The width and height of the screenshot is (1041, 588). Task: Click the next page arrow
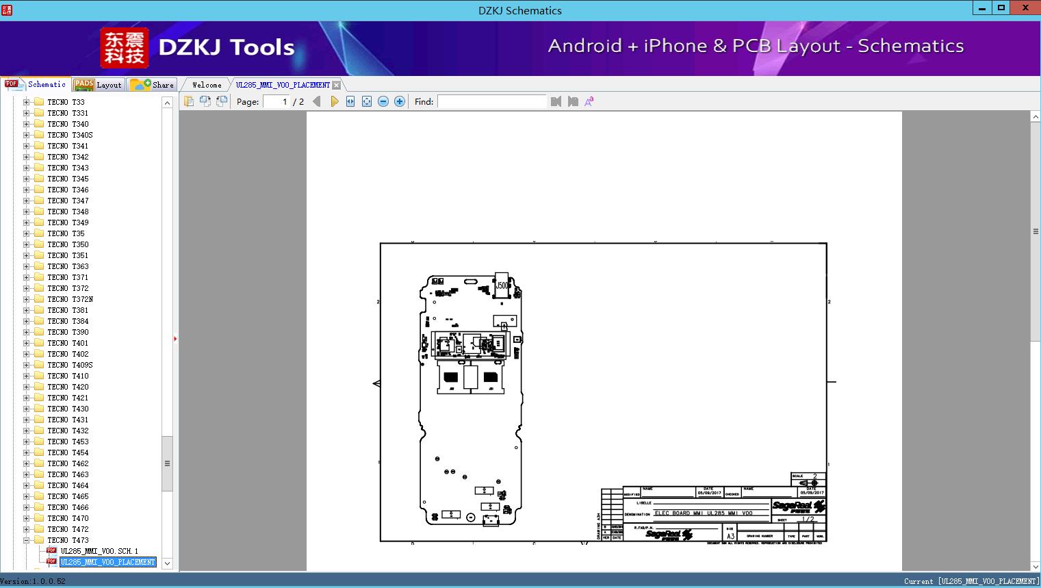(334, 101)
